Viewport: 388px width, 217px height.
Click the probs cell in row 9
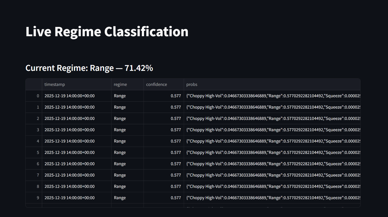(x=272, y=198)
